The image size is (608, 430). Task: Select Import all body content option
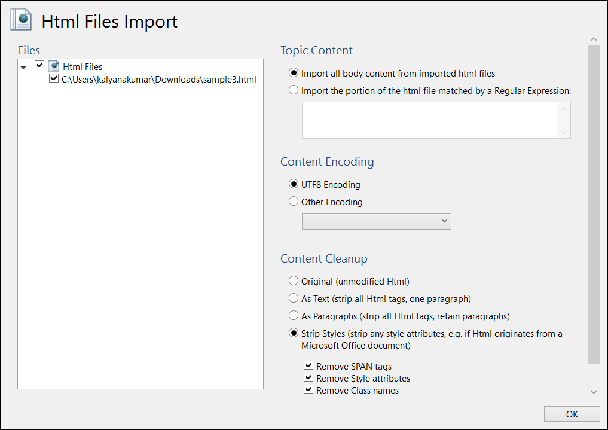(294, 73)
